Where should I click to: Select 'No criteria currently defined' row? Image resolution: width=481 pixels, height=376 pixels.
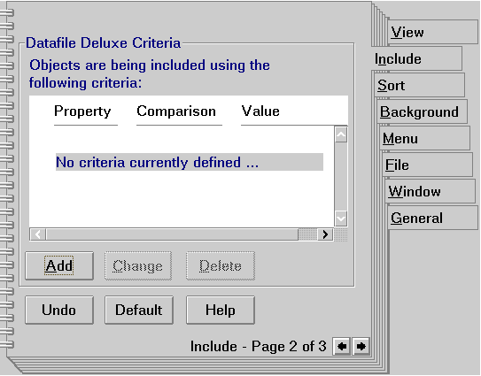pos(190,162)
